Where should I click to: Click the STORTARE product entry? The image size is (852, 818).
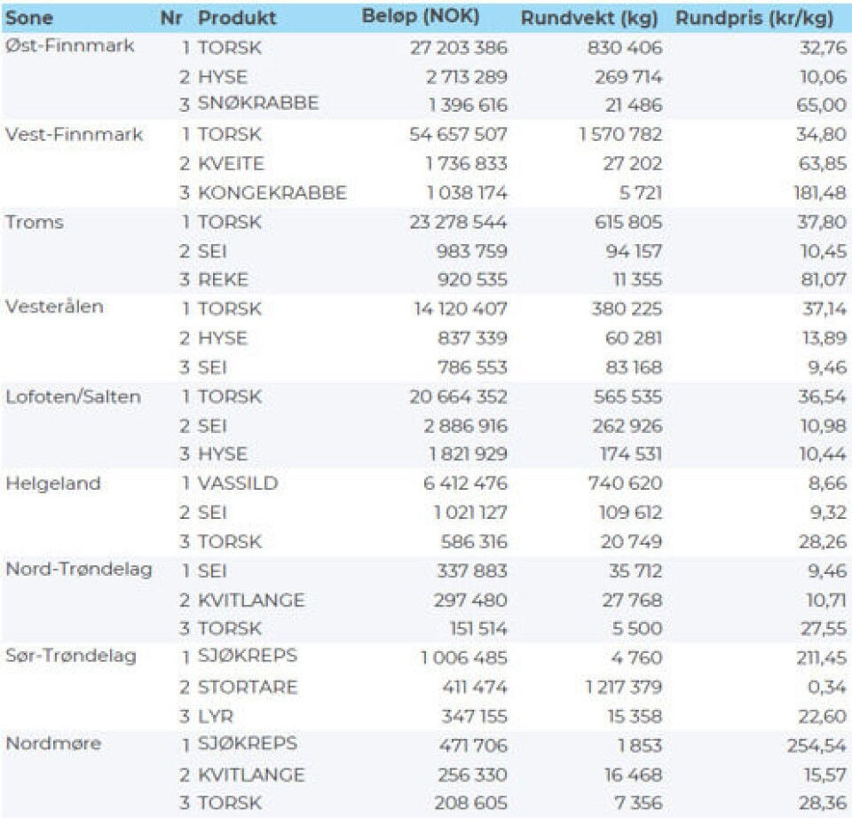248,687
